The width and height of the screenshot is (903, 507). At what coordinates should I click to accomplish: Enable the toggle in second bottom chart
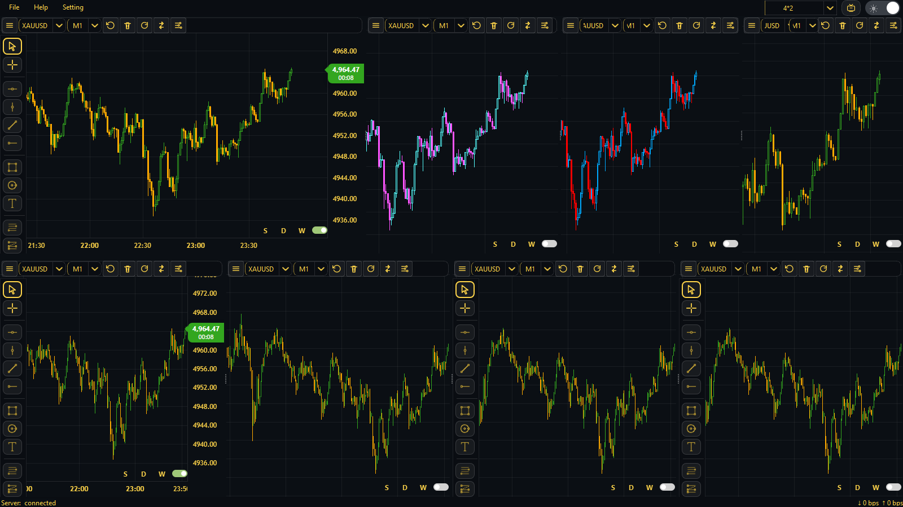[441, 487]
